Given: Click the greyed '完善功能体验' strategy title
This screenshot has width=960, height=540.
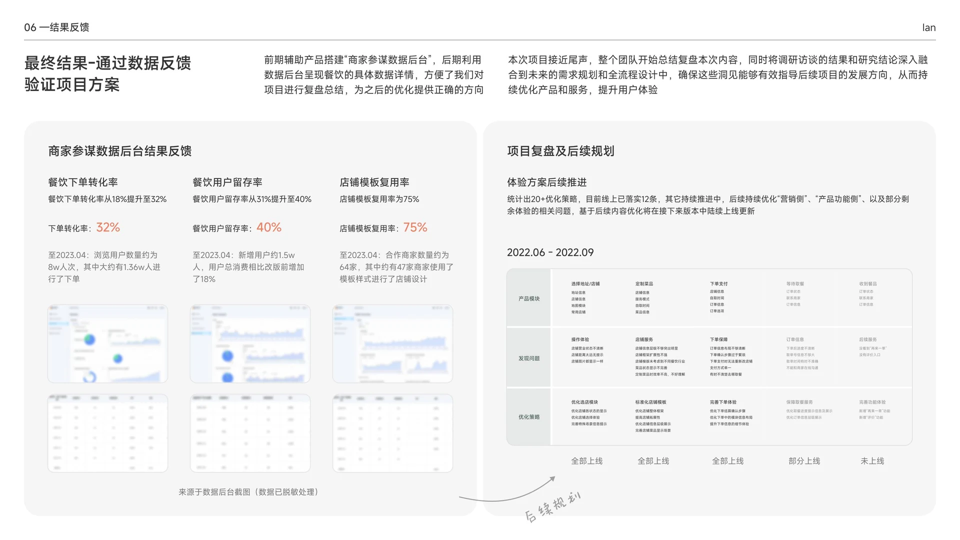Looking at the screenshot, I should pos(872,402).
